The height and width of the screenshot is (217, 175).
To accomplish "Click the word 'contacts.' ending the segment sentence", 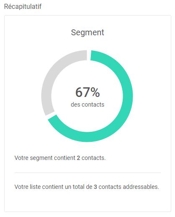I will 94,158.
